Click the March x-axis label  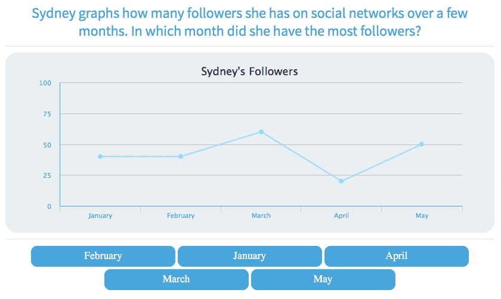pyautogui.click(x=261, y=215)
